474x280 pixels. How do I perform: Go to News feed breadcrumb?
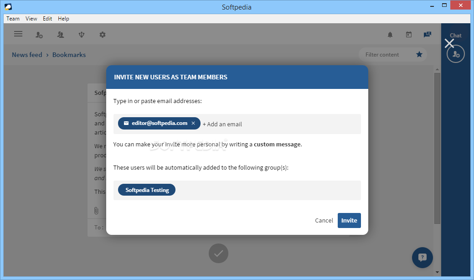pos(27,55)
